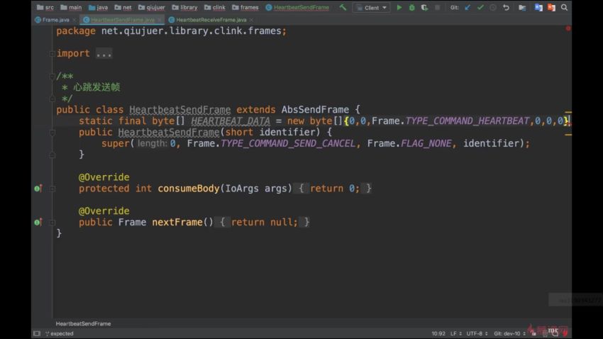Run the Client configuration
This screenshot has height=339, width=603.
pos(399,8)
